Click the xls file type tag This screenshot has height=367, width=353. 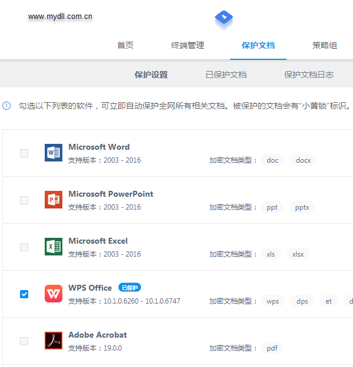(x=271, y=254)
